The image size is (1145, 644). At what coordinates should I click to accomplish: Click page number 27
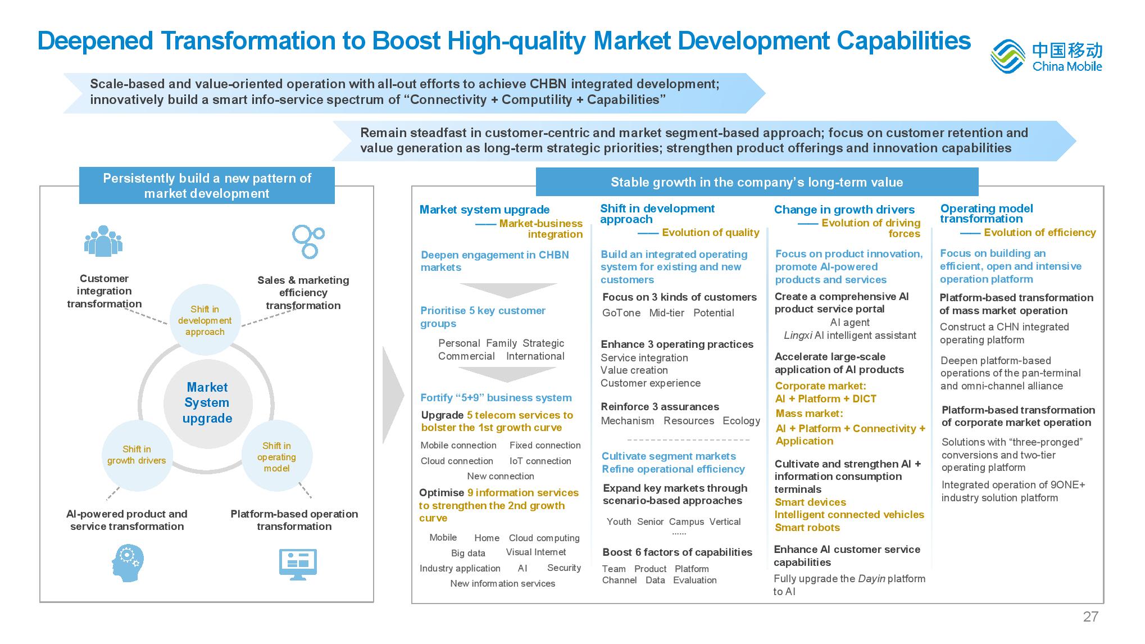(1090, 617)
